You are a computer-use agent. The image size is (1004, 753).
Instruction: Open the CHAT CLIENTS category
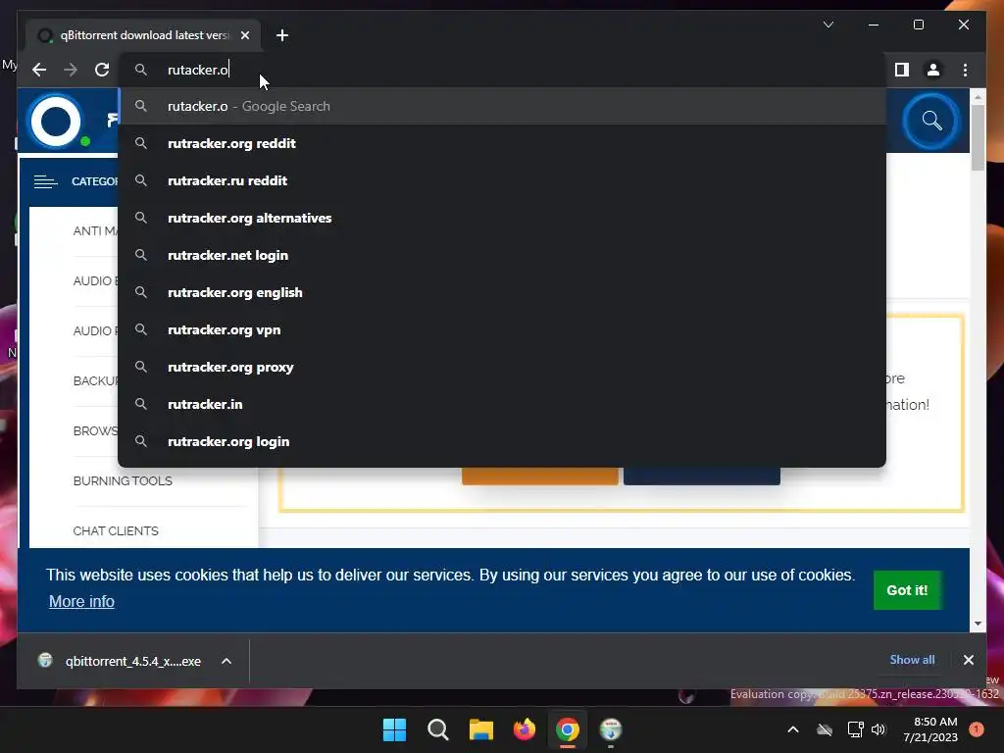pos(116,530)
